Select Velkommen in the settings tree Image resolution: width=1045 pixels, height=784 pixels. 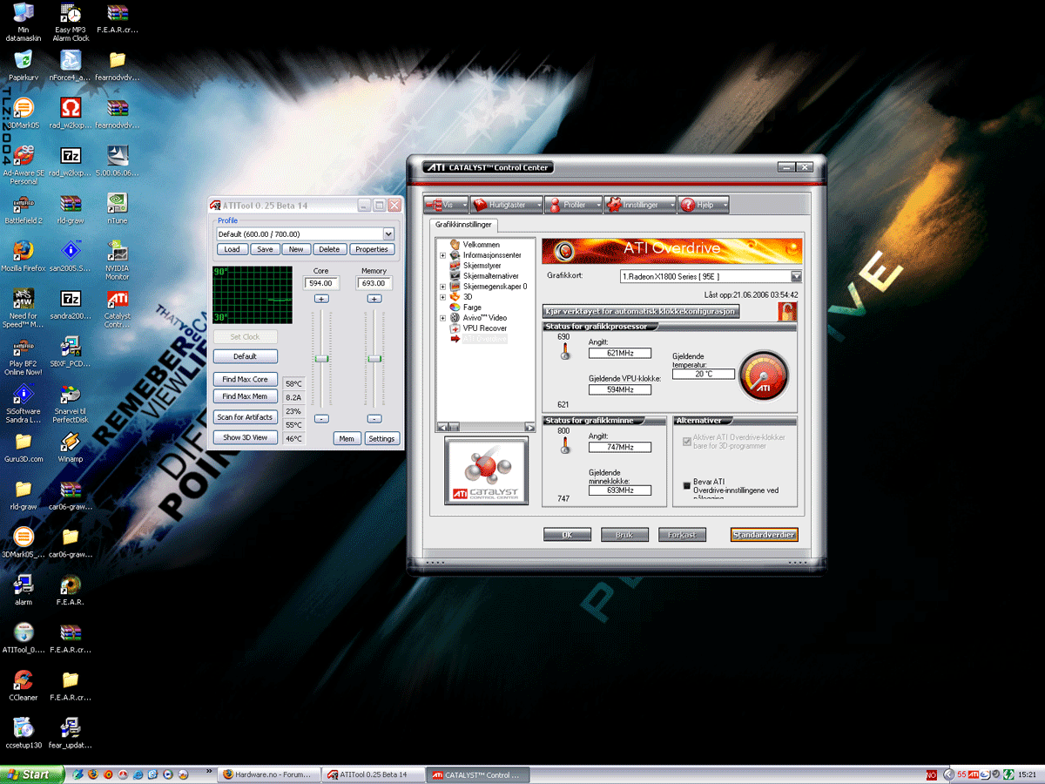pos(481,245)
